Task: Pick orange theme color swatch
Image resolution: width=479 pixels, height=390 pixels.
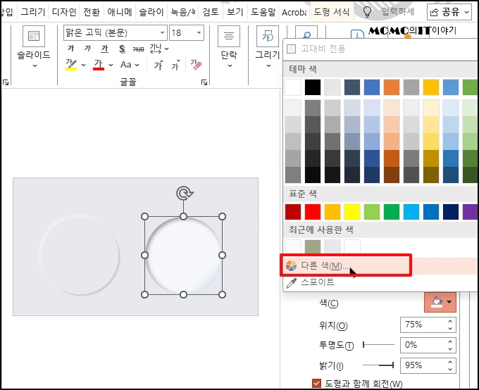Action: 392,87
